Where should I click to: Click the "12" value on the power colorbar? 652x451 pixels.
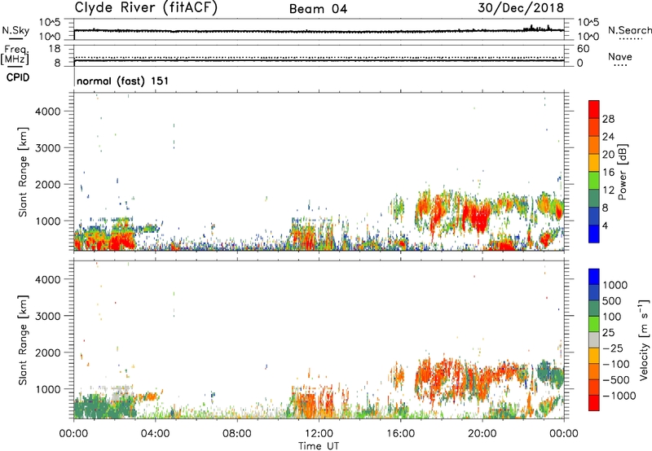pos(608,190)
